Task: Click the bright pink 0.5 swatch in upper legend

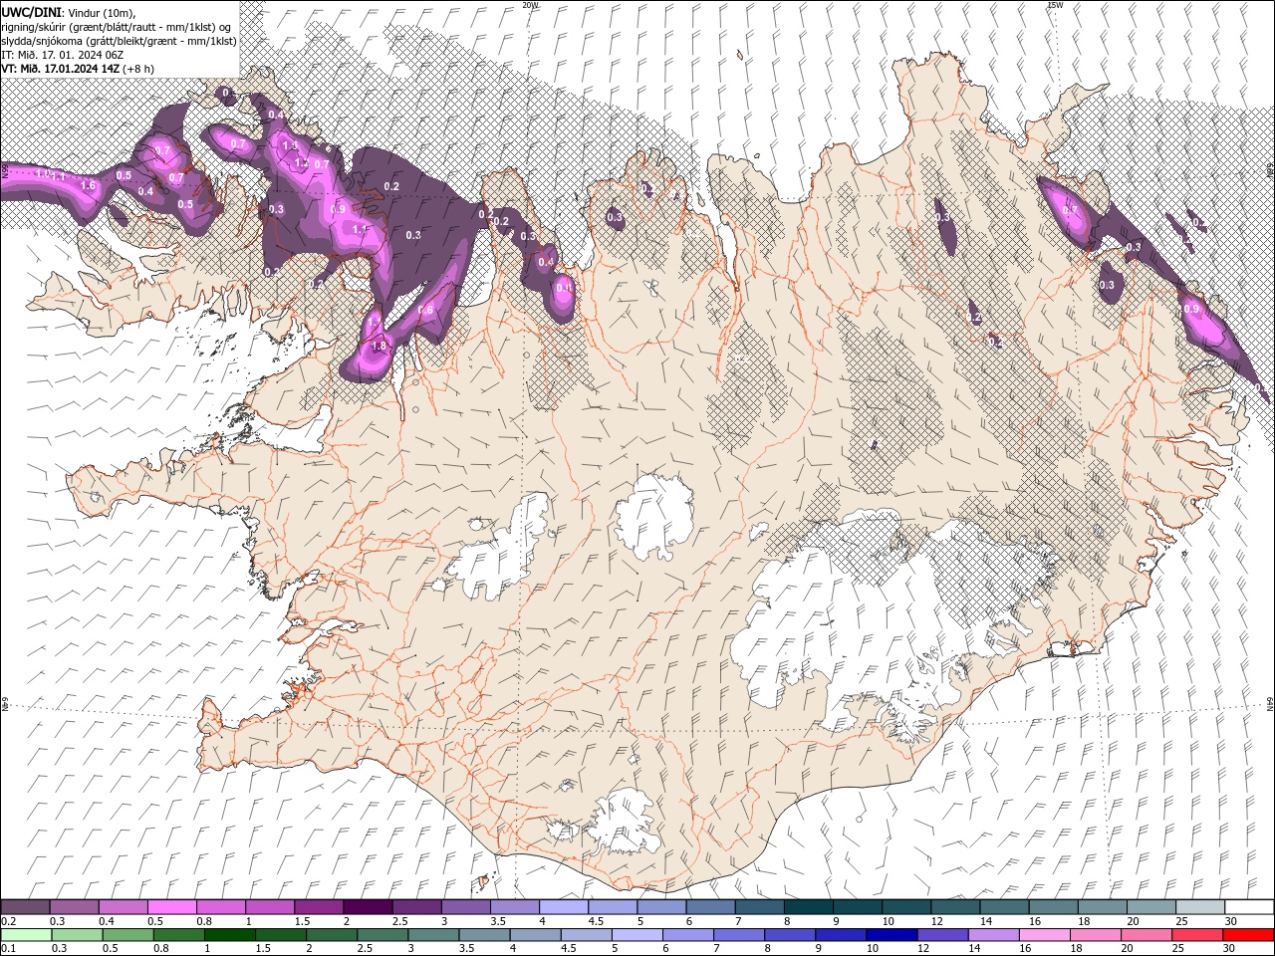Action: [x=171, y=906]
